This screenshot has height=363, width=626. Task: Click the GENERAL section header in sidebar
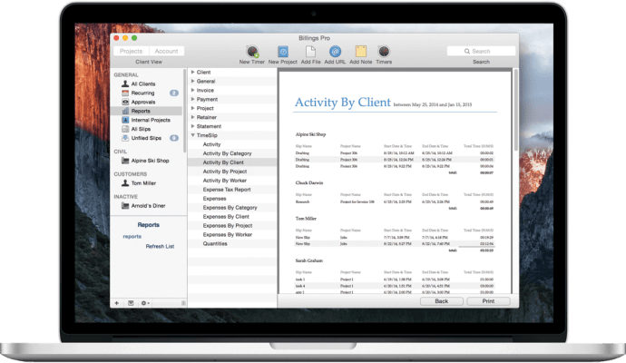[x=126, y=75]
